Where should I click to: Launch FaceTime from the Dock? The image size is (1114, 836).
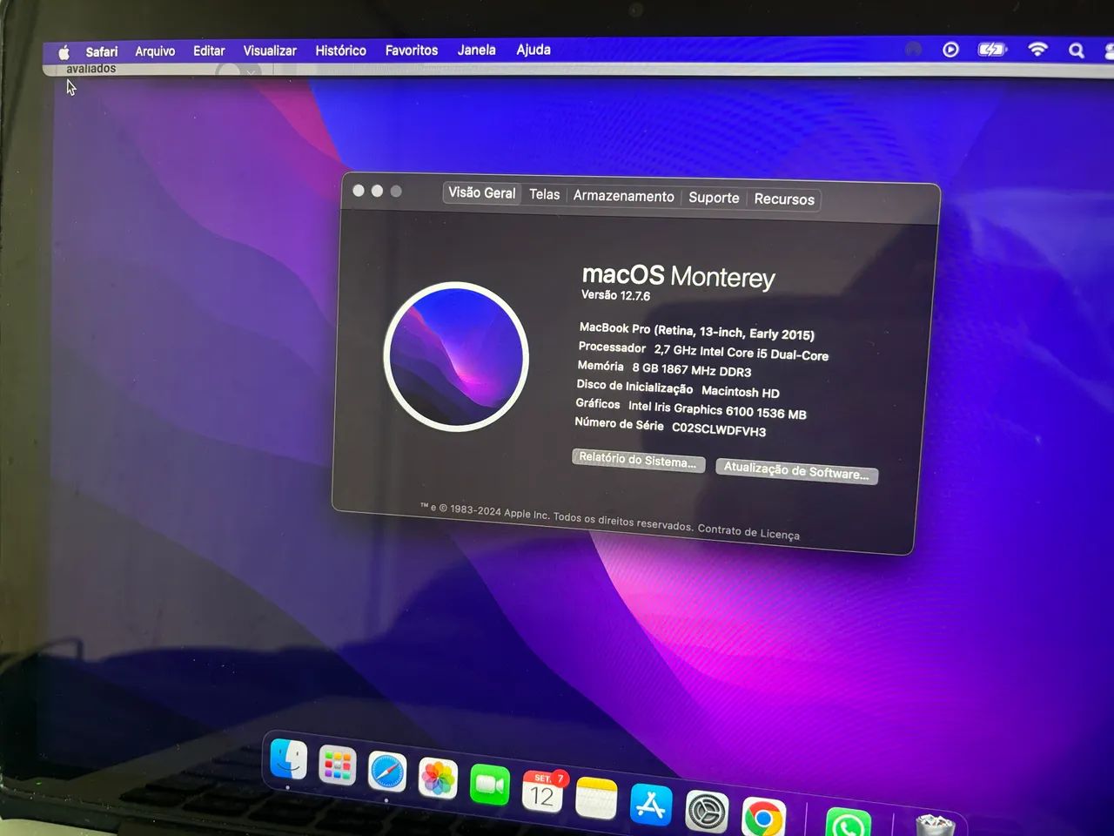tap(490, 785)
